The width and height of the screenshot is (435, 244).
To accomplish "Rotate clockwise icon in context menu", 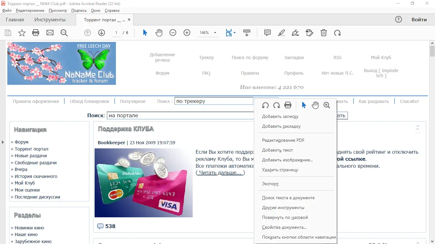I will click(277, 105).
